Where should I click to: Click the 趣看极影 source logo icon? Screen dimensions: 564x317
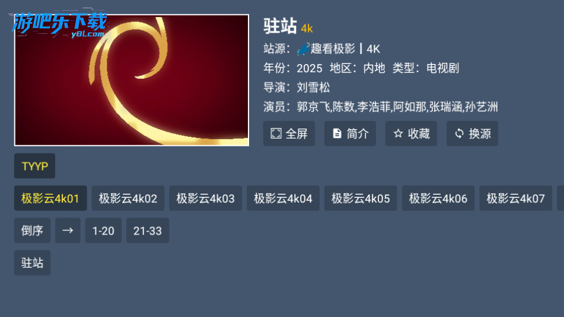(x=303, y=49)
